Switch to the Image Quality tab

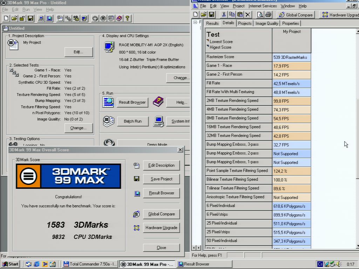267,23
